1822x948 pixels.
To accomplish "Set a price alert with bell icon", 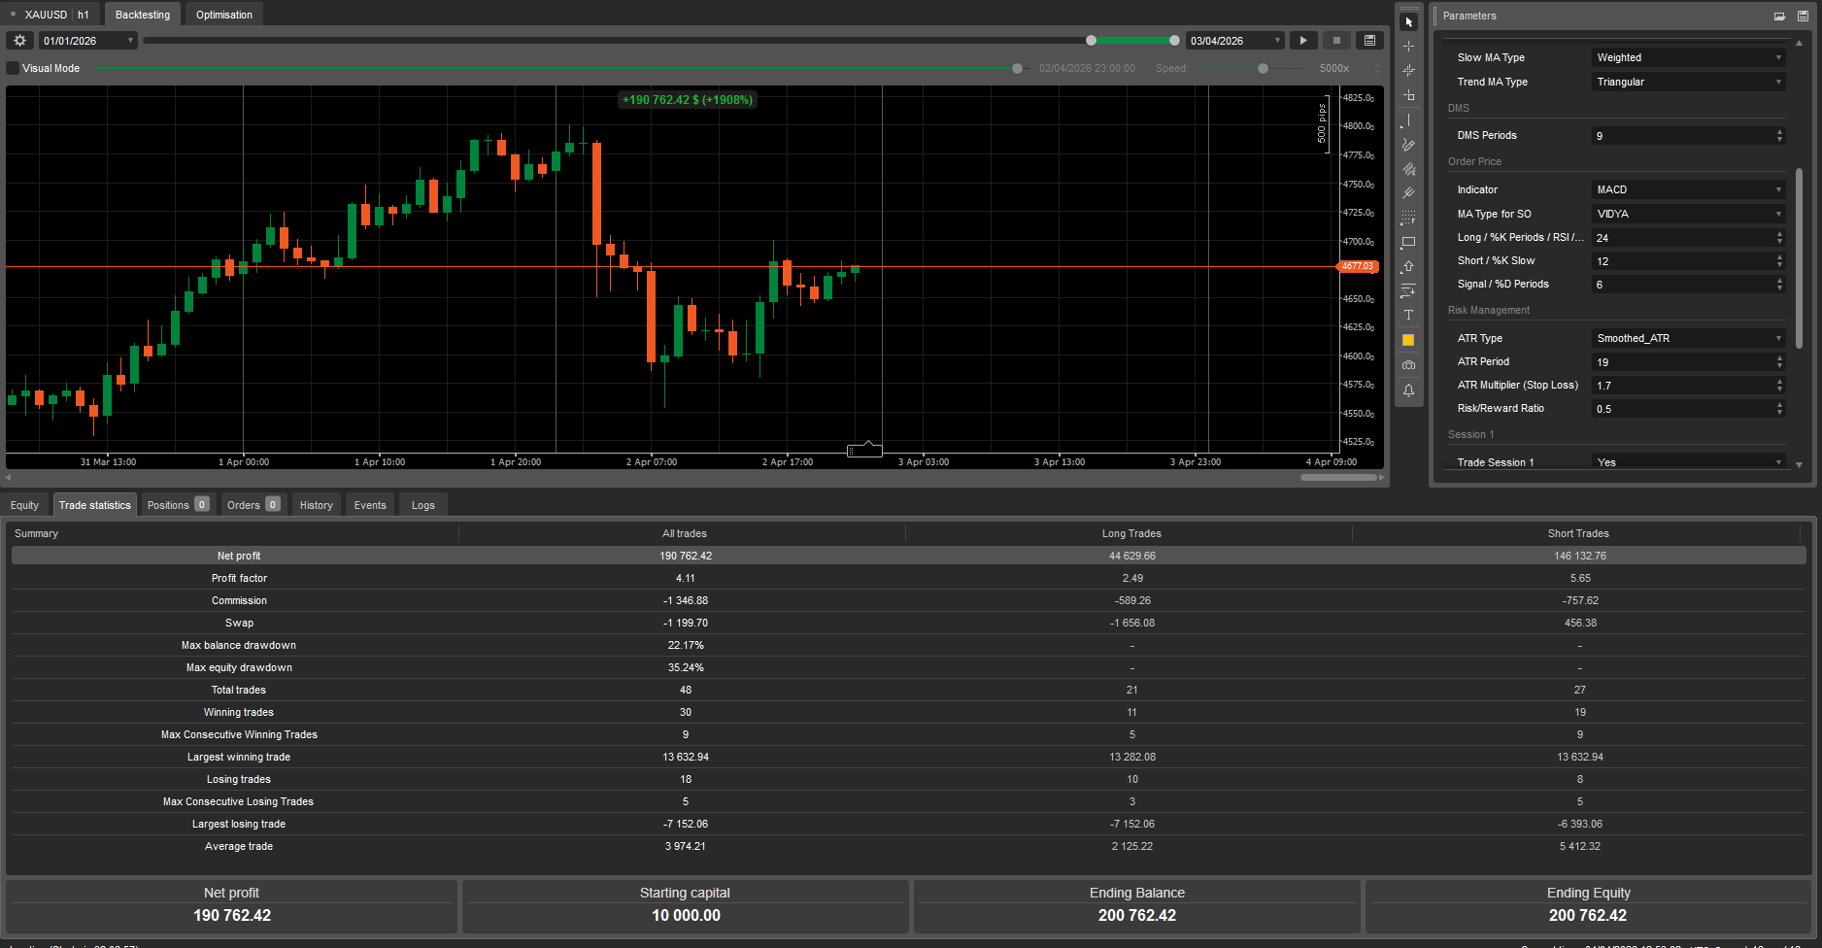I will coord(1408,390).
